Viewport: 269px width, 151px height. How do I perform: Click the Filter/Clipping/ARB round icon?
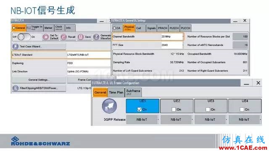pyautogui.click(x=16, y=88)
